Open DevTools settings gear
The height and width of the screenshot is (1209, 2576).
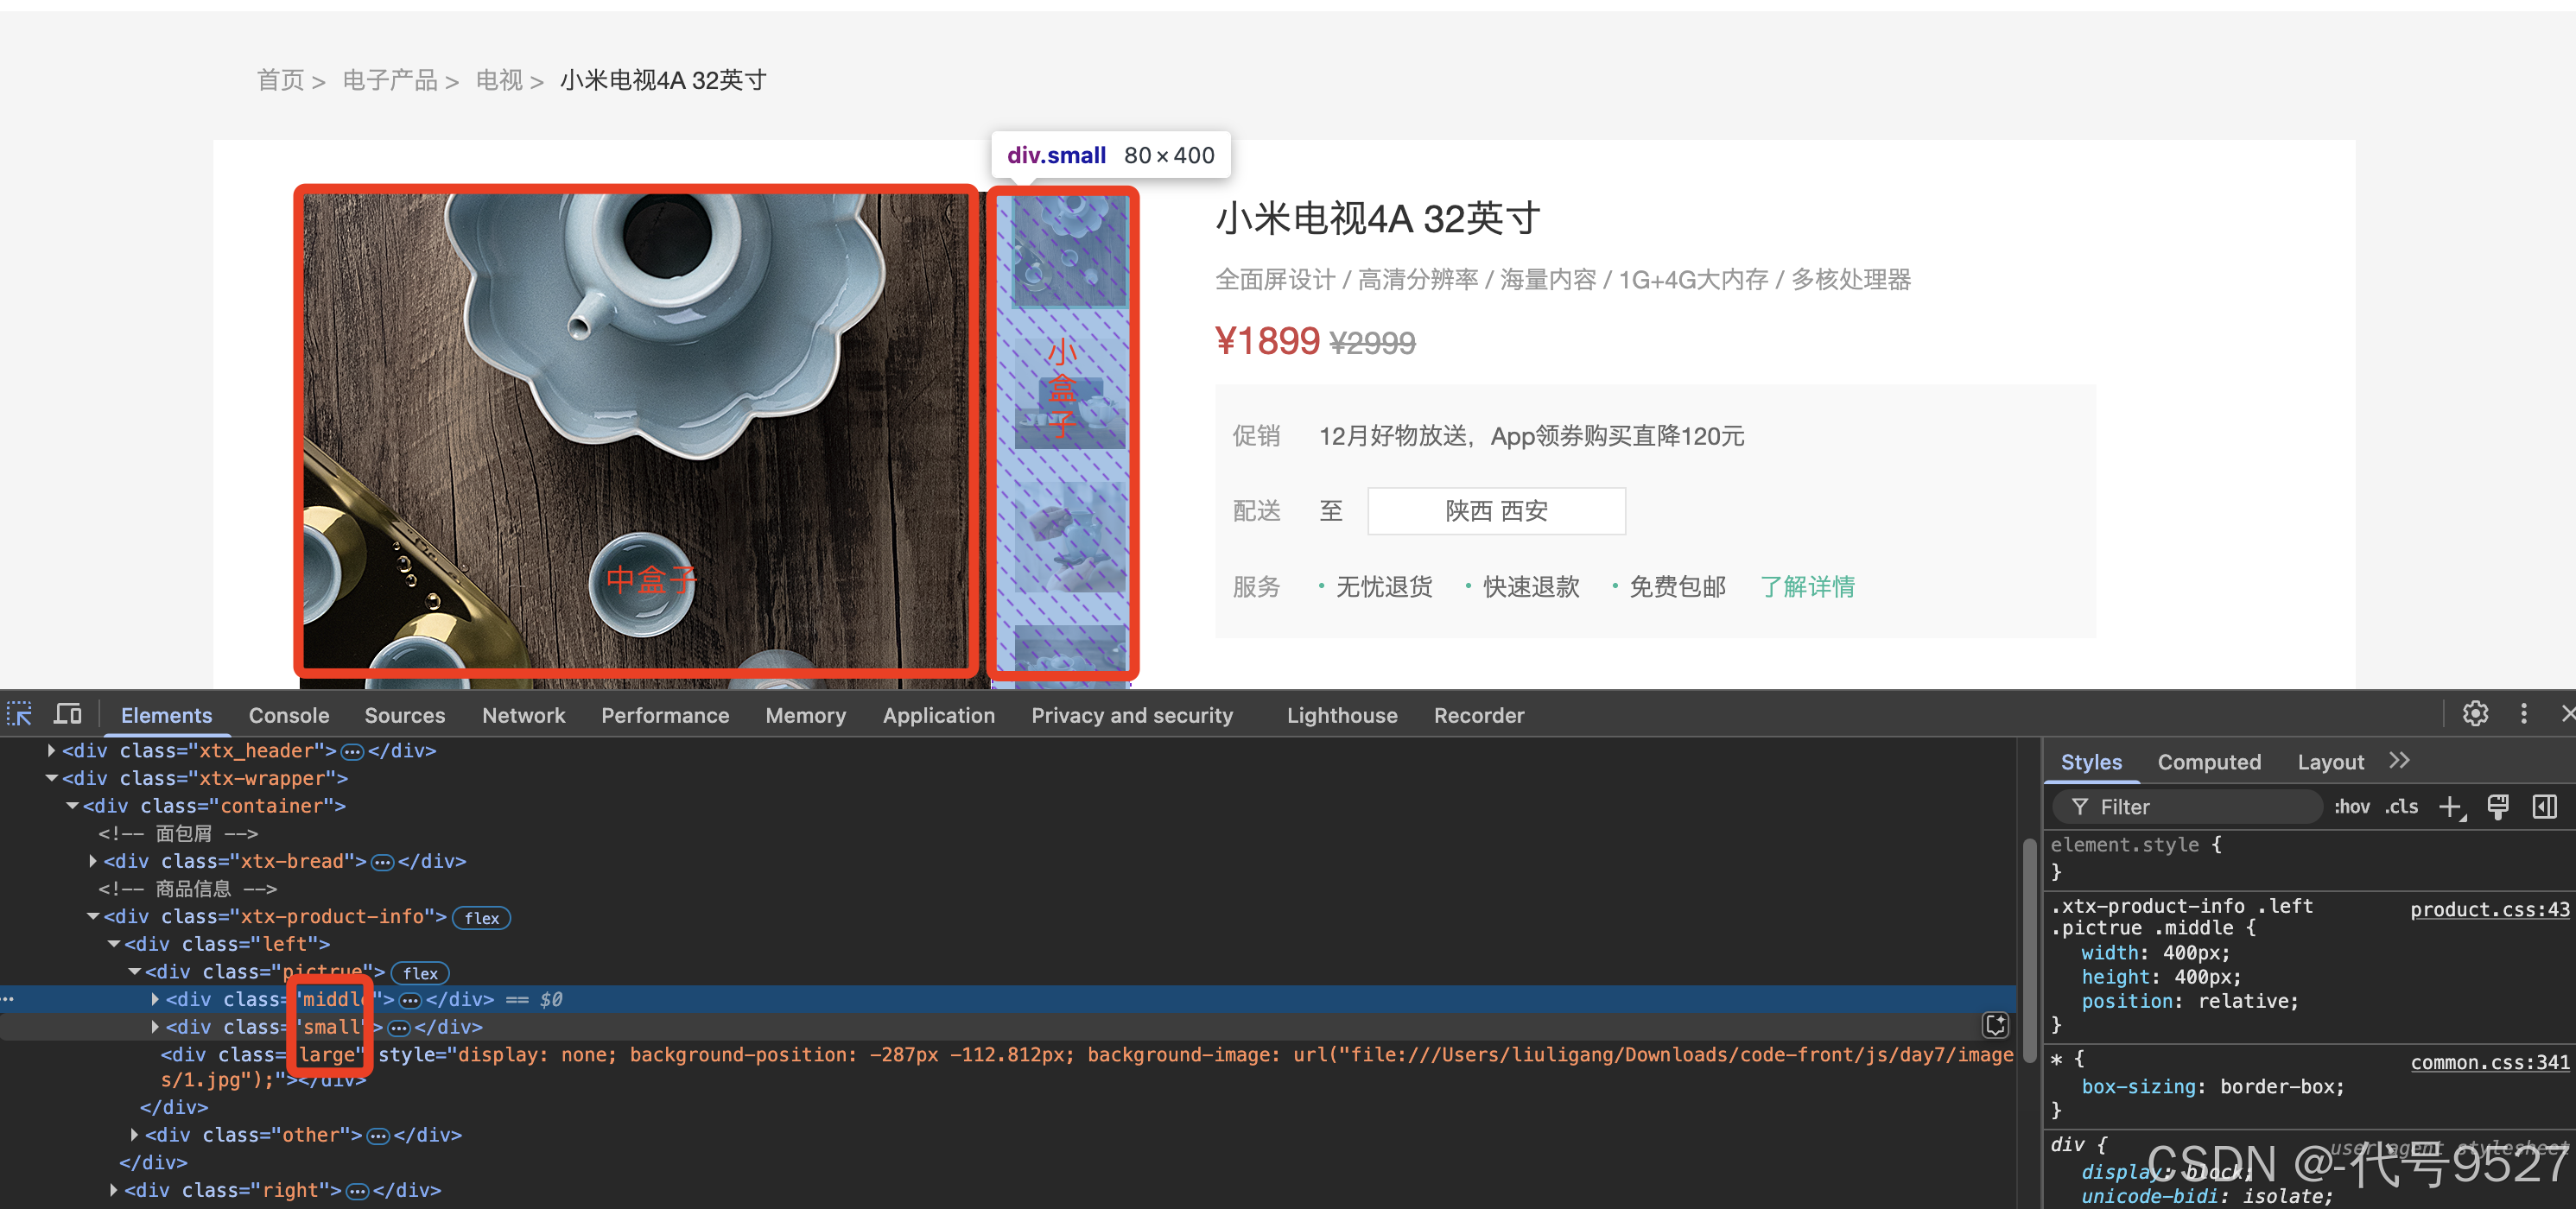pos(2475,714)
